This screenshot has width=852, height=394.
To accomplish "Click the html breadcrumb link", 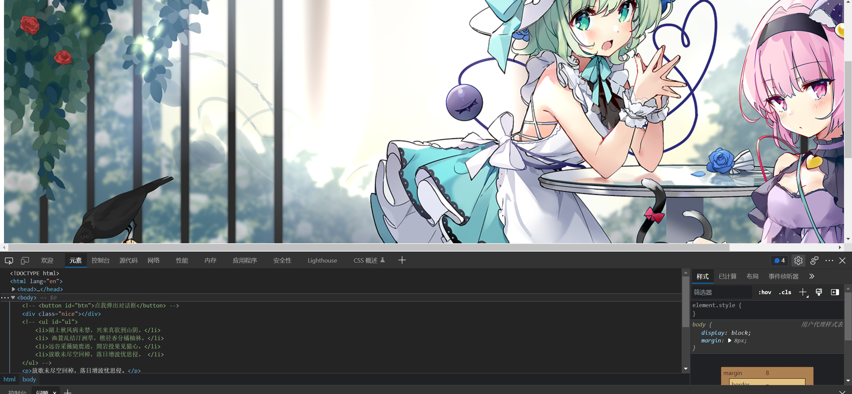I will tap(10, 379).
